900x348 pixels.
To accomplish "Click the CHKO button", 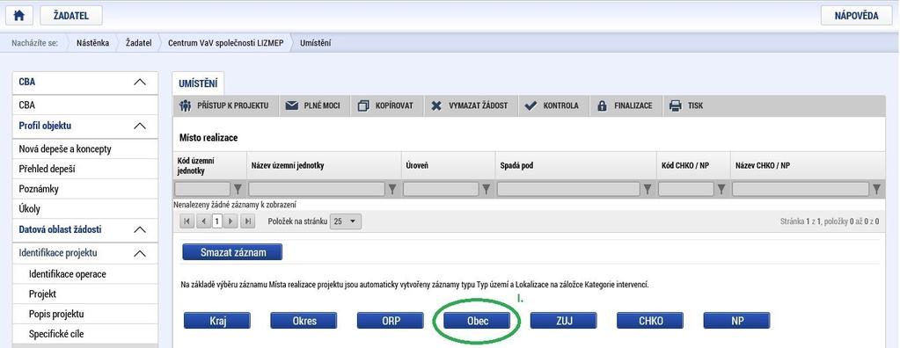I will [x=650, y=321].
